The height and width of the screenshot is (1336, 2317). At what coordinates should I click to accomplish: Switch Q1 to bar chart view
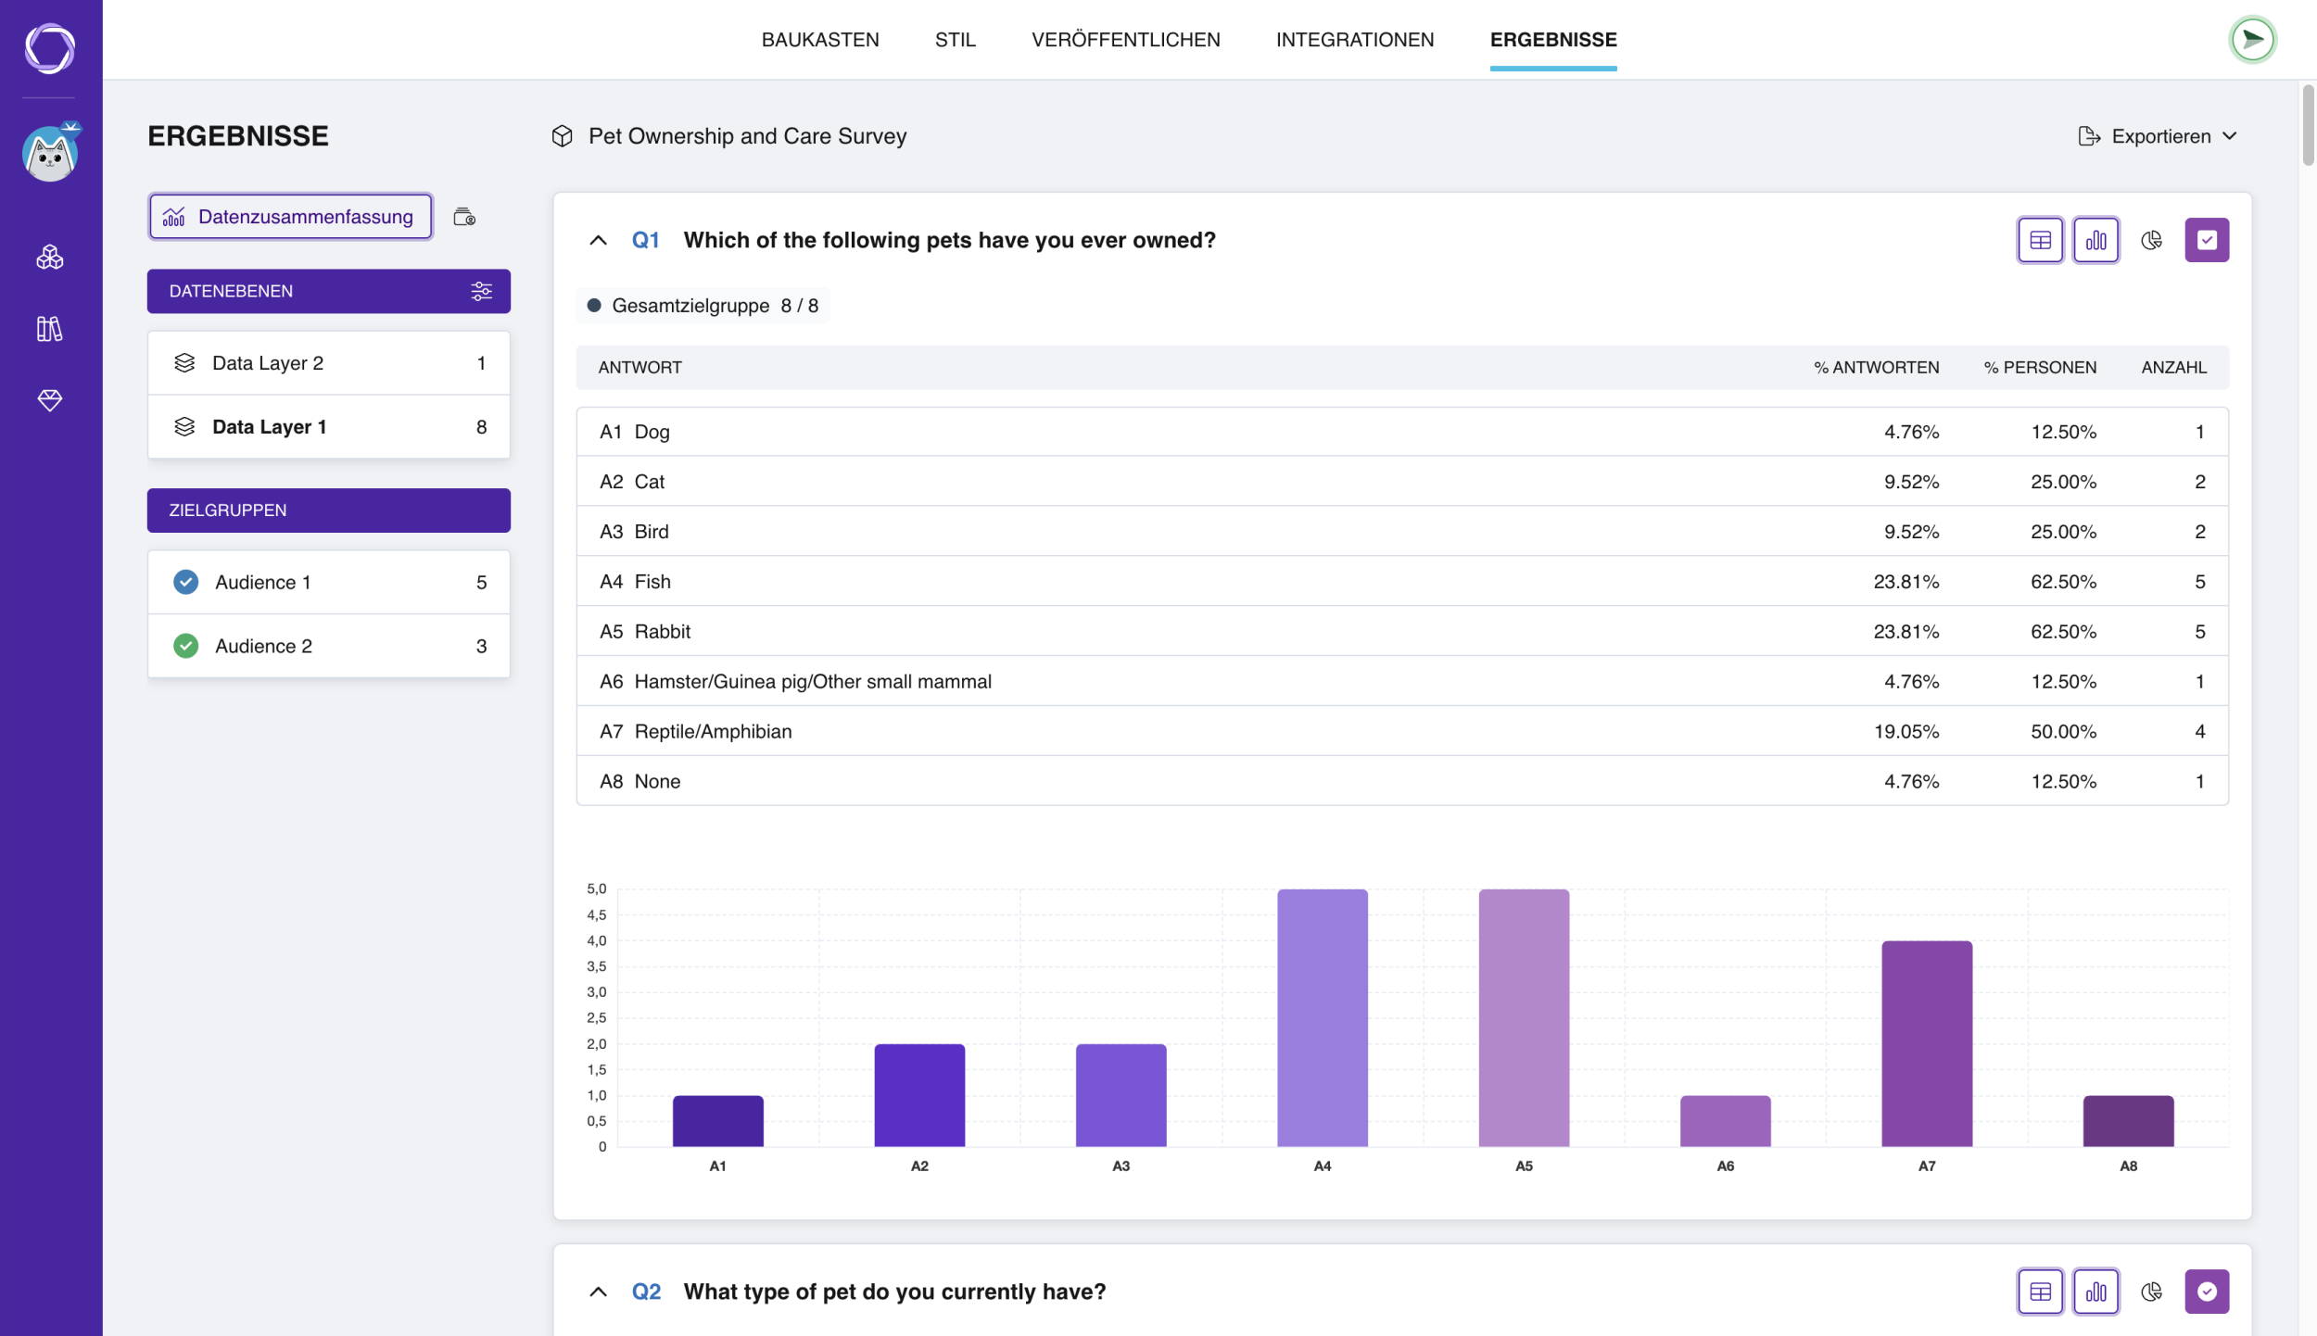coord(2095,240)
